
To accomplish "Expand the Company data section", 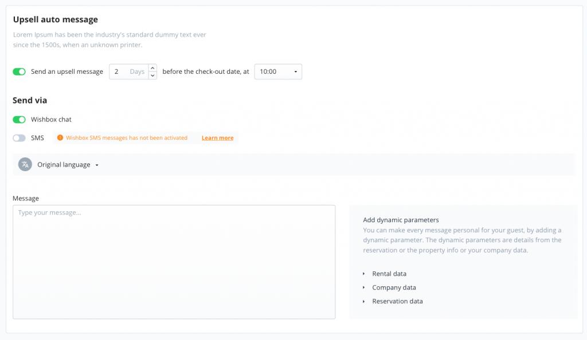I will [x=389, y=288].
